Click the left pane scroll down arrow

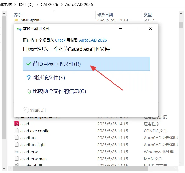4,168
